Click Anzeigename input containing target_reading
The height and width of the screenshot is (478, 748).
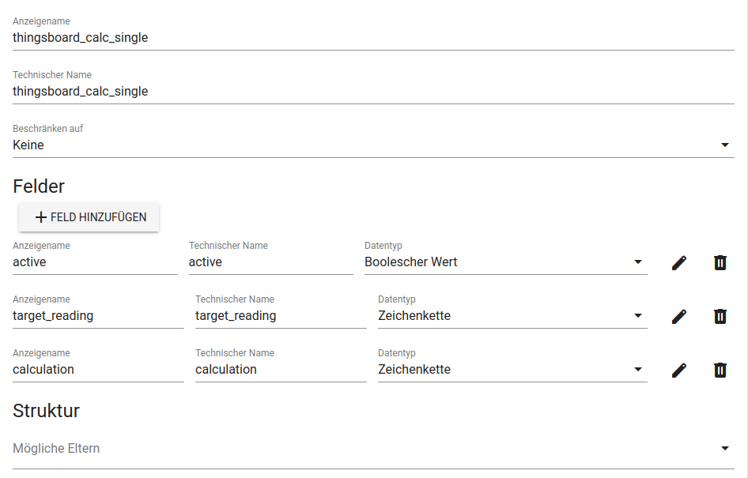(x=98, y=316)
